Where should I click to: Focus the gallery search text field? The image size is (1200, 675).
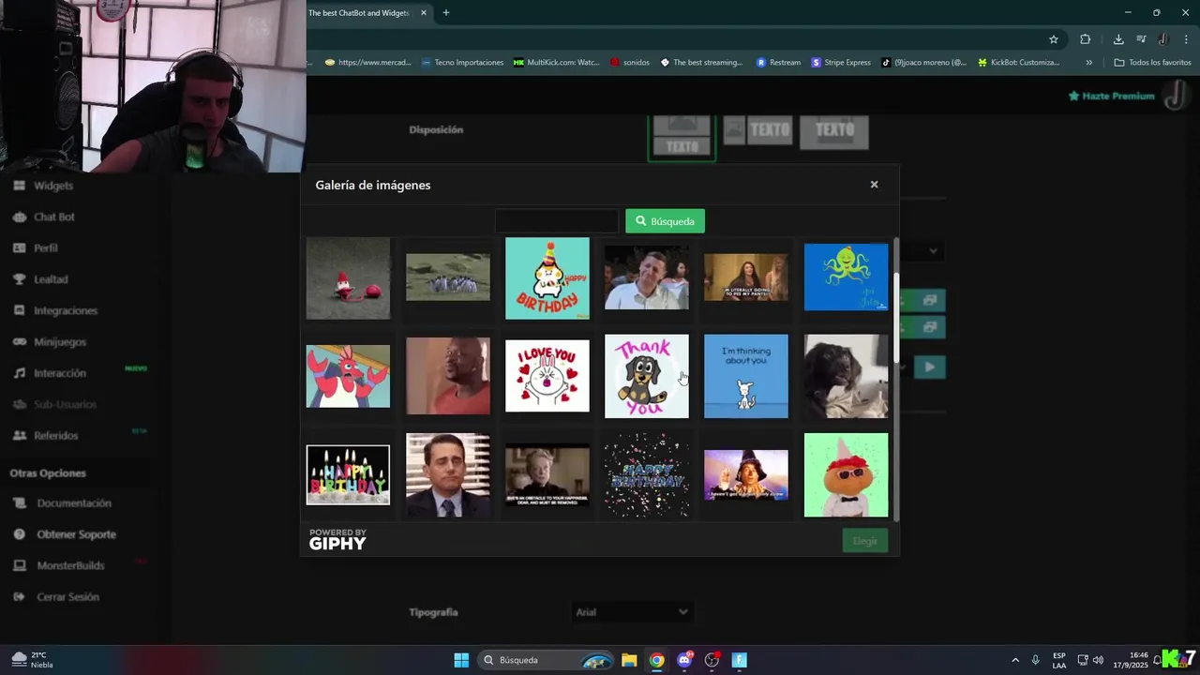click(557, 221)
